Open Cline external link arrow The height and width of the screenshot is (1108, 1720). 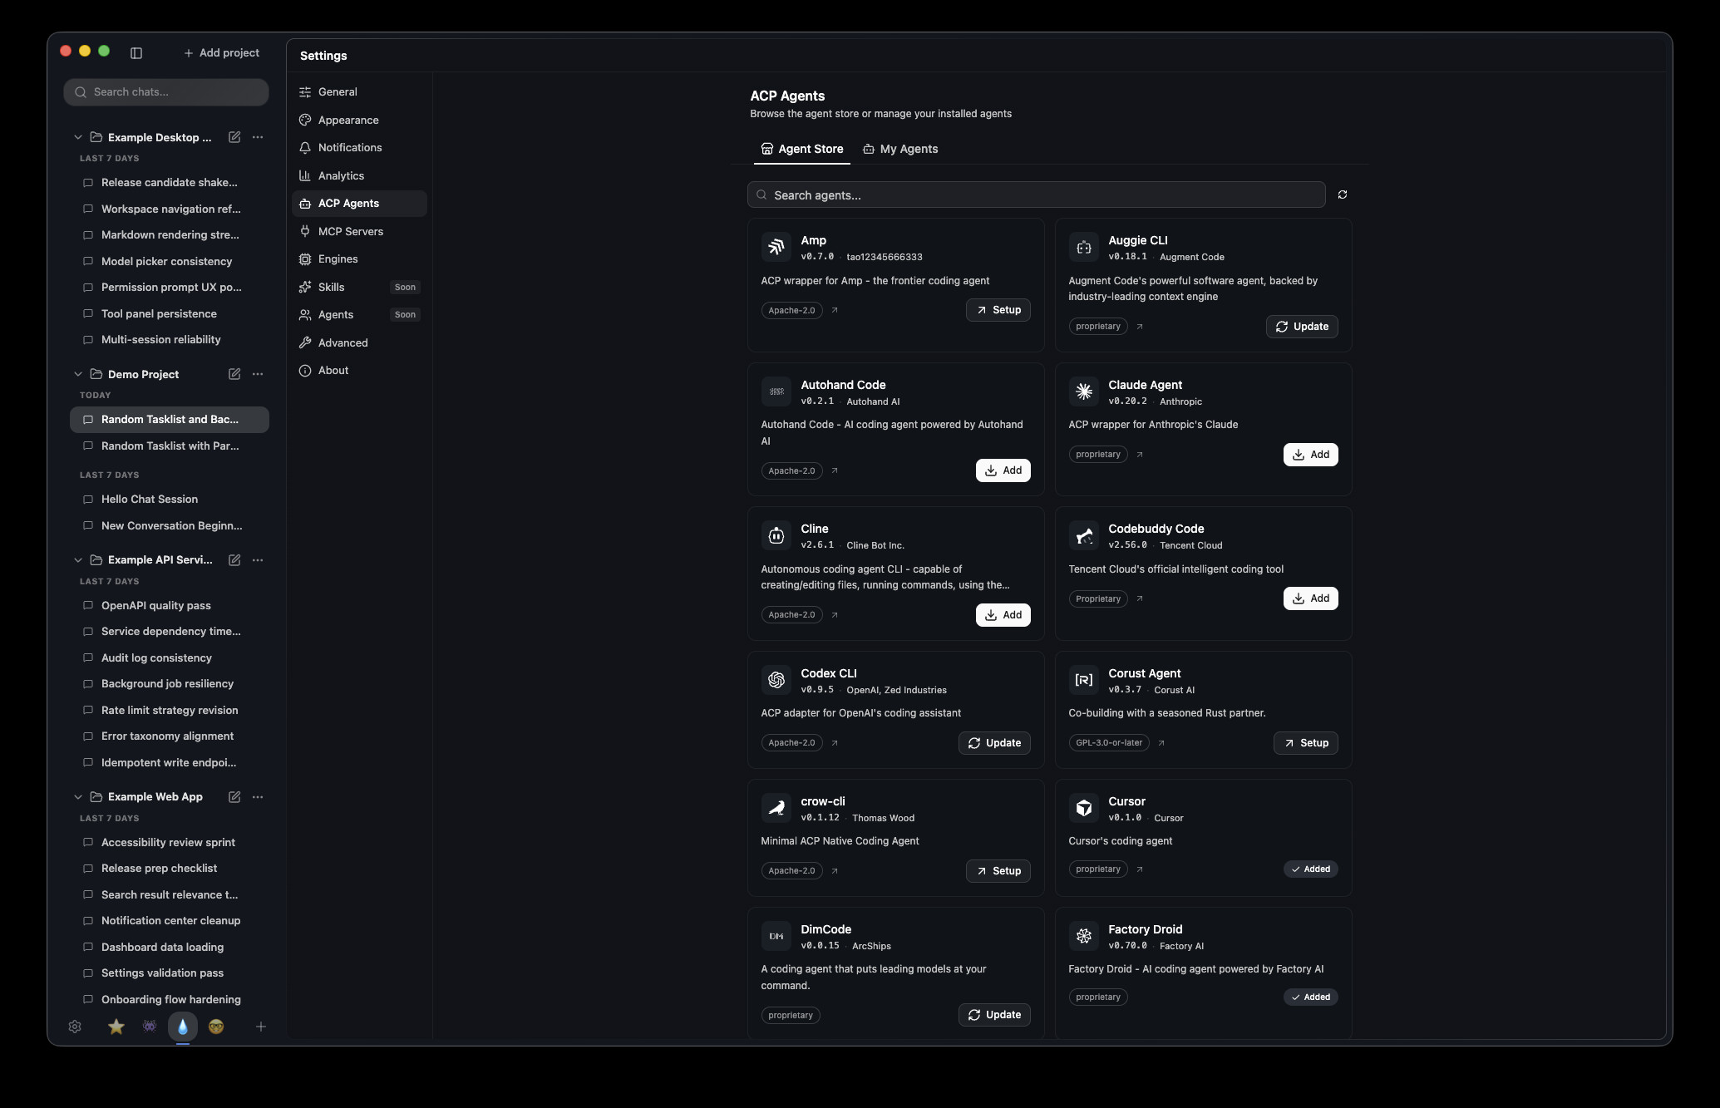tap(835, 615)
